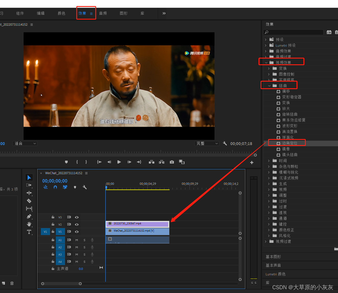Select the Track Select Forward tool
Image resolution: width=338 pixels, height=293 pixels.
[x=29, y=185]
